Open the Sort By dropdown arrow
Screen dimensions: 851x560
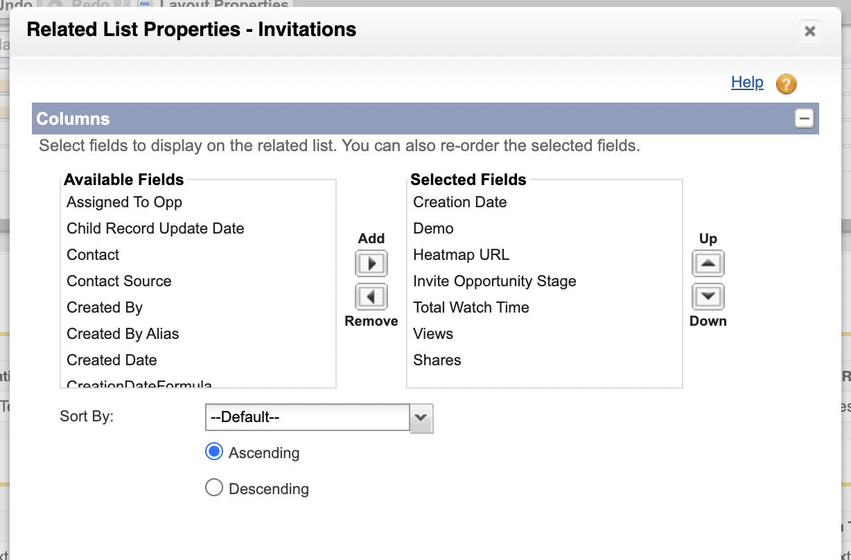tap(421, 418)
